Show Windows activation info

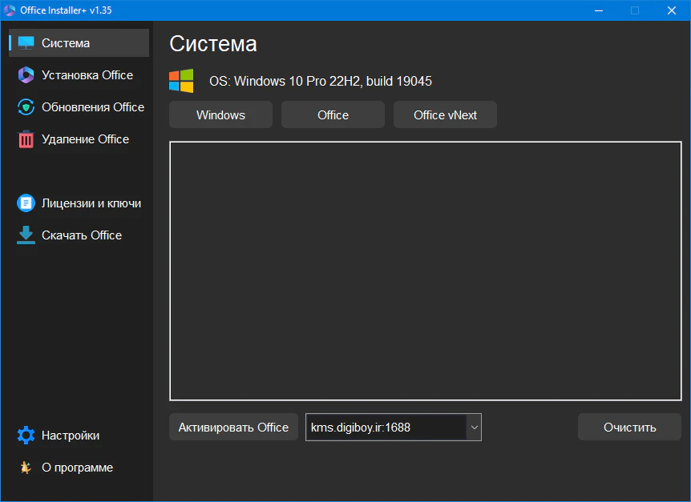coord(220,115)
